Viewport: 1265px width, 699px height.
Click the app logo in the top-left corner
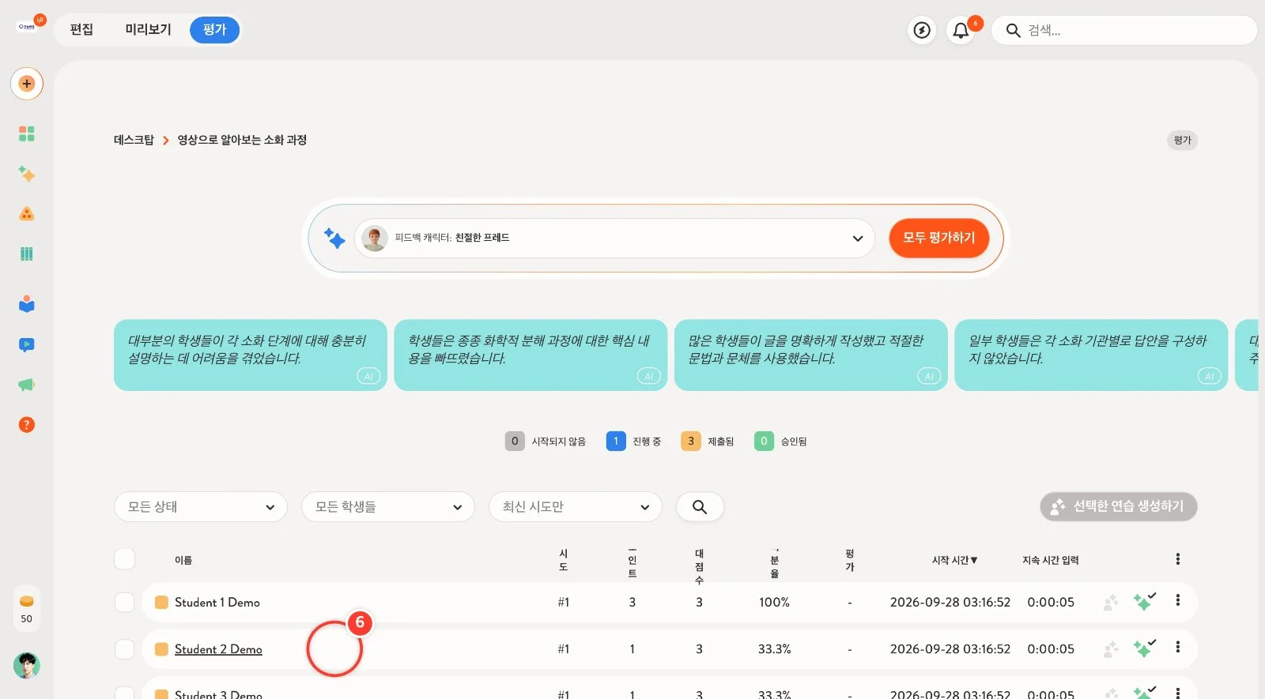[27, 26]
